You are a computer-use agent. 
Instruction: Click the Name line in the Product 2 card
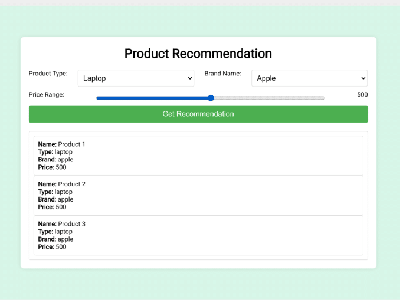click(x=62, y=184)
